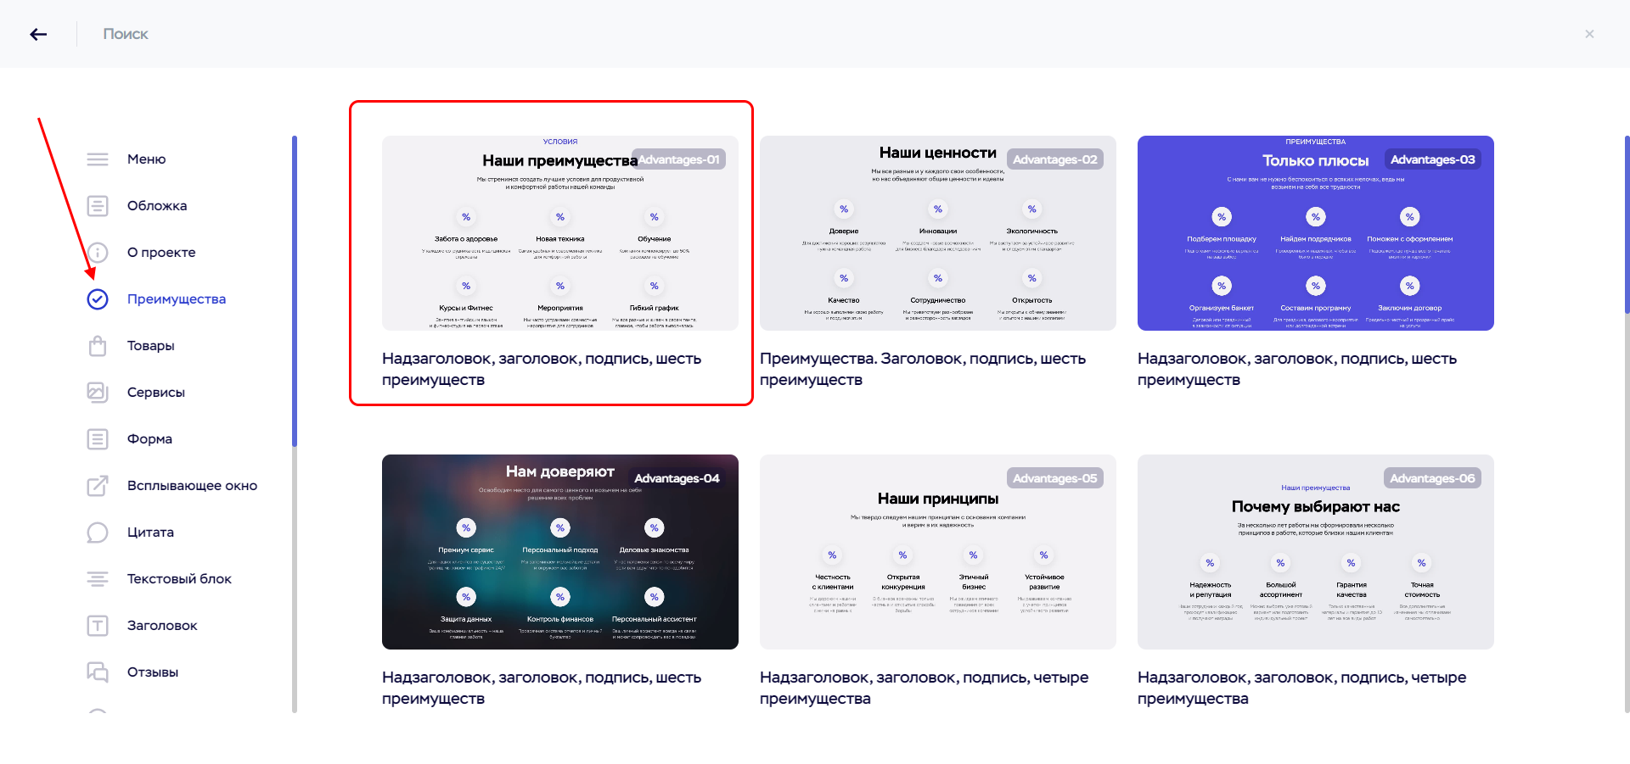Viewport: 1630px width, 764px height.
Task: Choose the blue Только плюсы Advantages-03 template
Action: point(1316,233)
